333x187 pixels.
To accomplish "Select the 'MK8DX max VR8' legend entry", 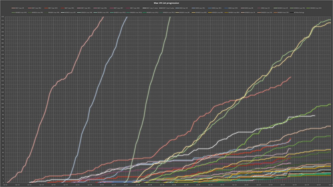I will pos(84,12).
